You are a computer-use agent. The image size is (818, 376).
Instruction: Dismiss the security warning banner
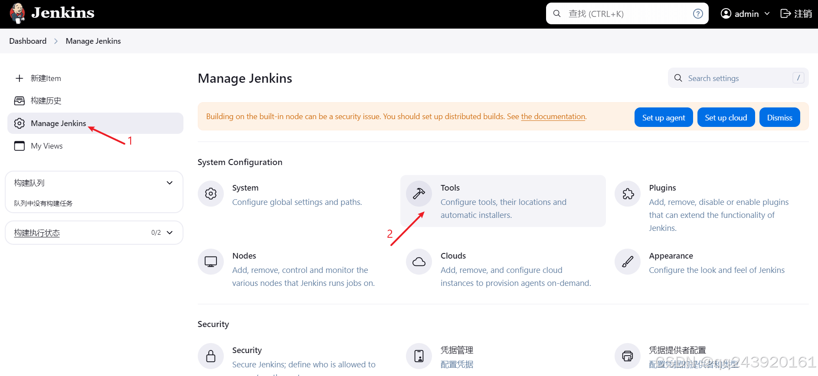tap(780, 117)
